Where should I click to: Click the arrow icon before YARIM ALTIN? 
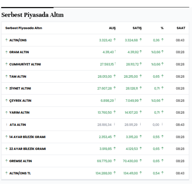(x=6, y=112)
